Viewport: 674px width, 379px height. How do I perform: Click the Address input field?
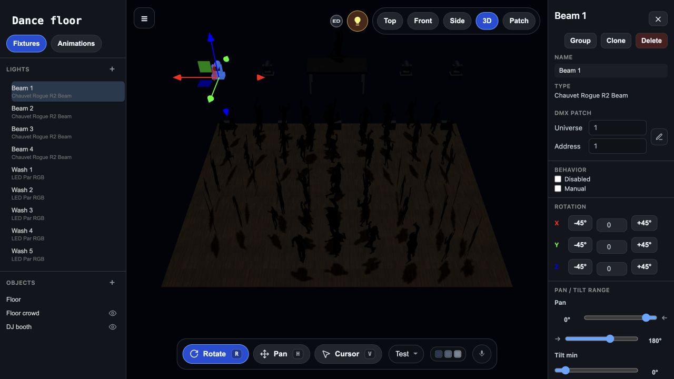(x=617, y=146)
